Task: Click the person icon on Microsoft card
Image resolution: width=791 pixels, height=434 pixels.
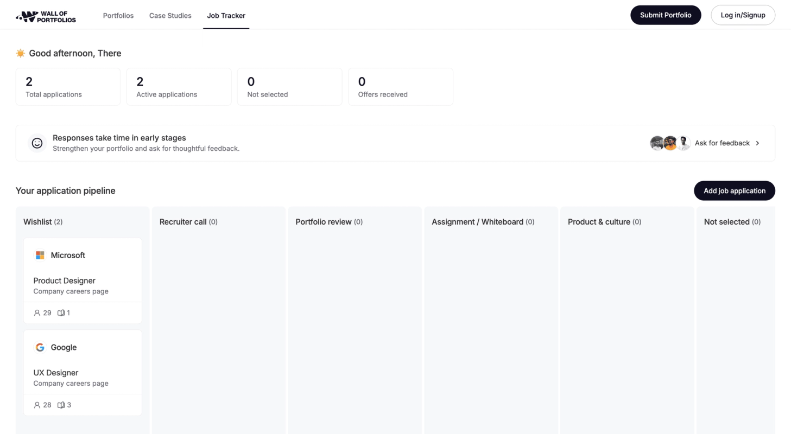Action: tap(37, 313)
